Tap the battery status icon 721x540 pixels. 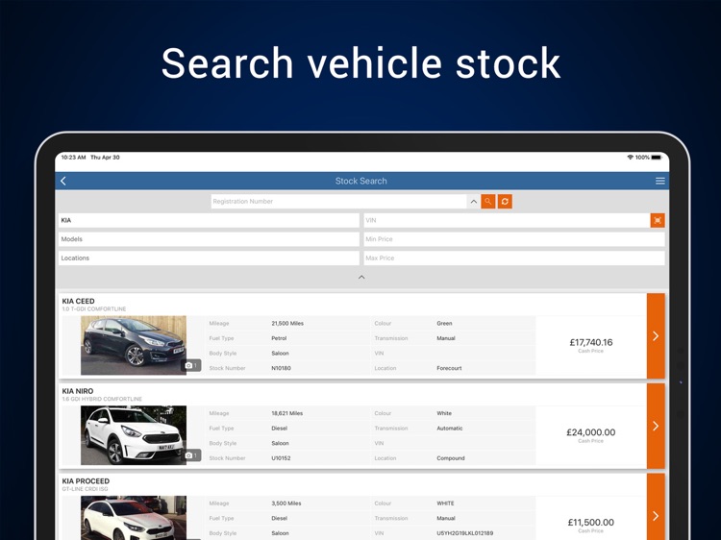pyautogui.click(x=657, y=158)
